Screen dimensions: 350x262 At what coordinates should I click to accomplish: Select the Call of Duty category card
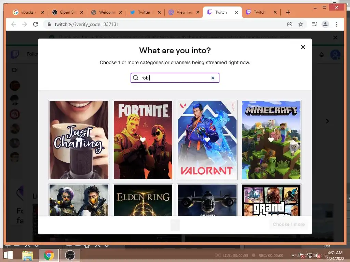(x=207, y=200)
